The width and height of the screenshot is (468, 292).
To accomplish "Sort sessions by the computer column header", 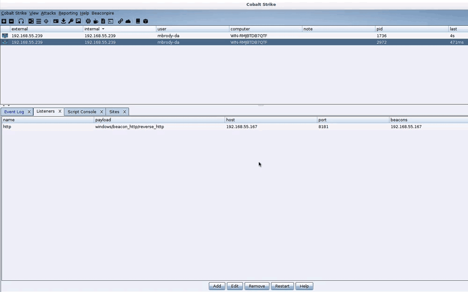I will click(266, 29).
